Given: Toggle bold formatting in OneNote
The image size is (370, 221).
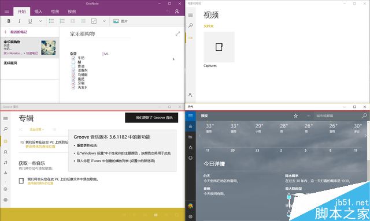Looking at the screenshot, I should coord(9,21).
